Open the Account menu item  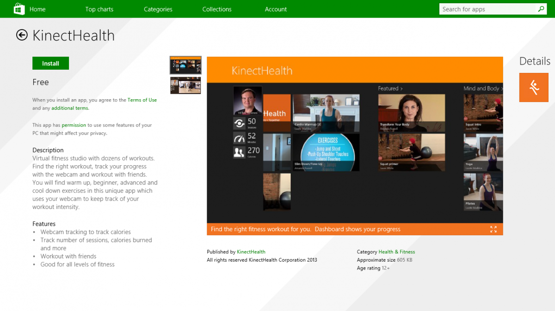click(x=276, y=9)
